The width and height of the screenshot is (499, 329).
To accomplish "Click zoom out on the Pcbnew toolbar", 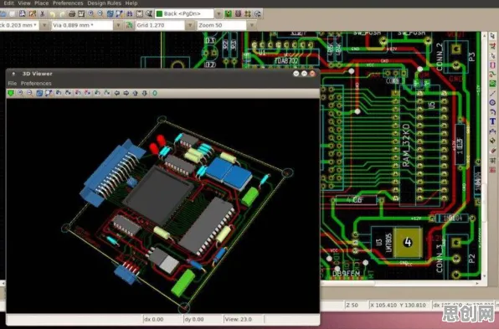I will tap(100, 13).
